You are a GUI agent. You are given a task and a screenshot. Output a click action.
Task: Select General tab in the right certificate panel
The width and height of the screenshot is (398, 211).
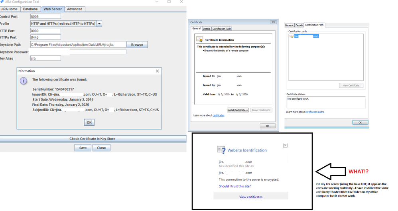coord(289,26)
